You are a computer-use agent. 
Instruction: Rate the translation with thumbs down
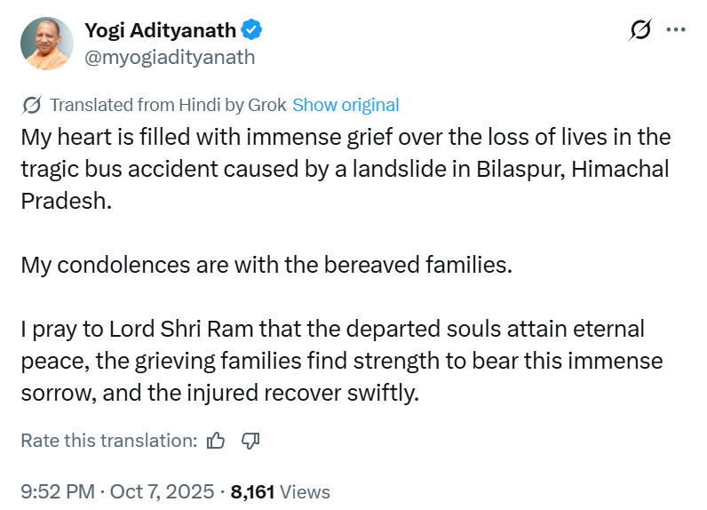coord(250,440)
